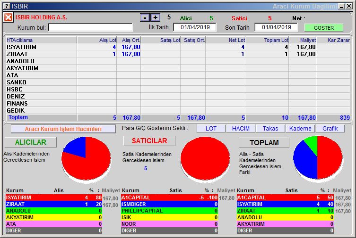Open the Kademe view
356x238 pixels.
click(300, 129)
